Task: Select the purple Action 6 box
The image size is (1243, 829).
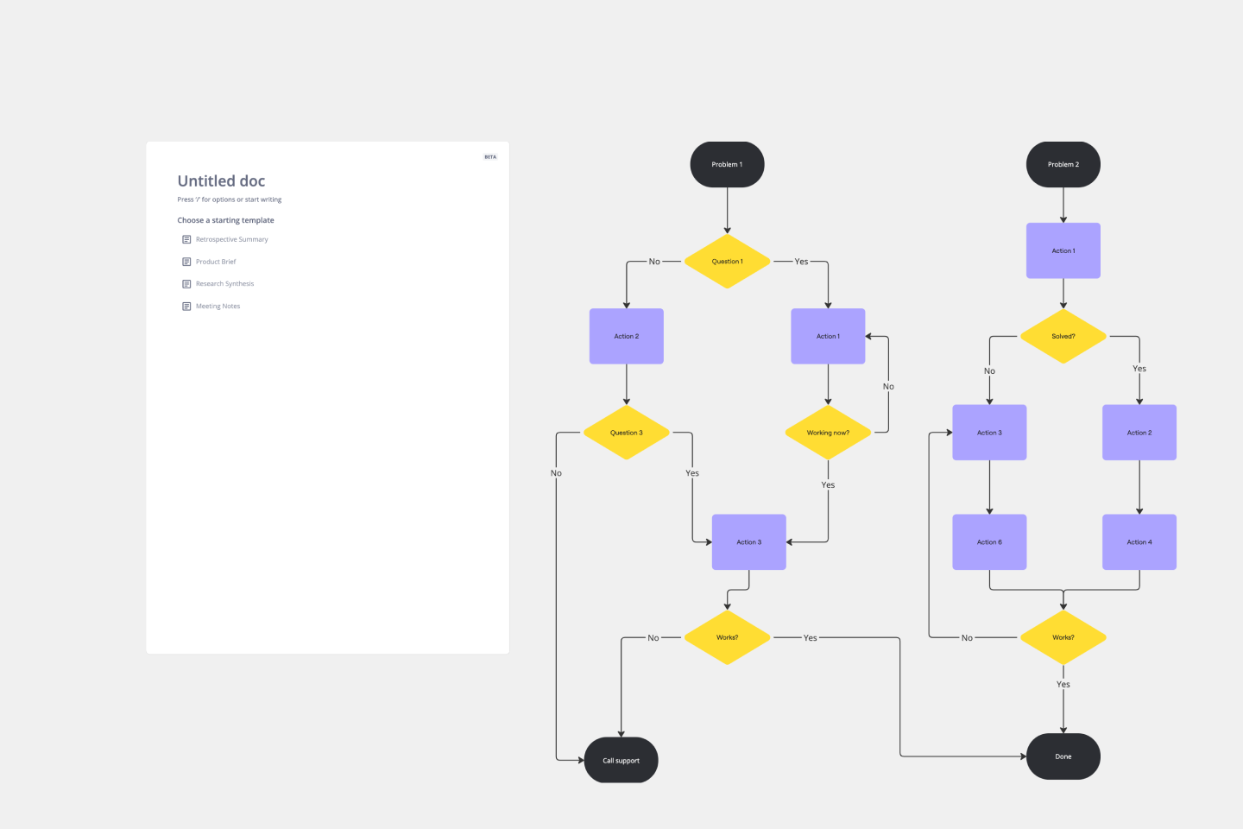Action: tap(989, 541)
